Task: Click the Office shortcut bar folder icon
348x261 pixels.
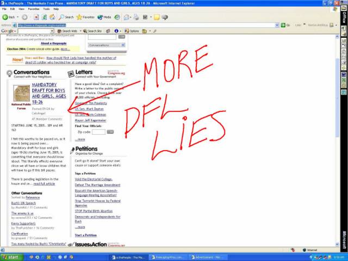Action: 344,8
